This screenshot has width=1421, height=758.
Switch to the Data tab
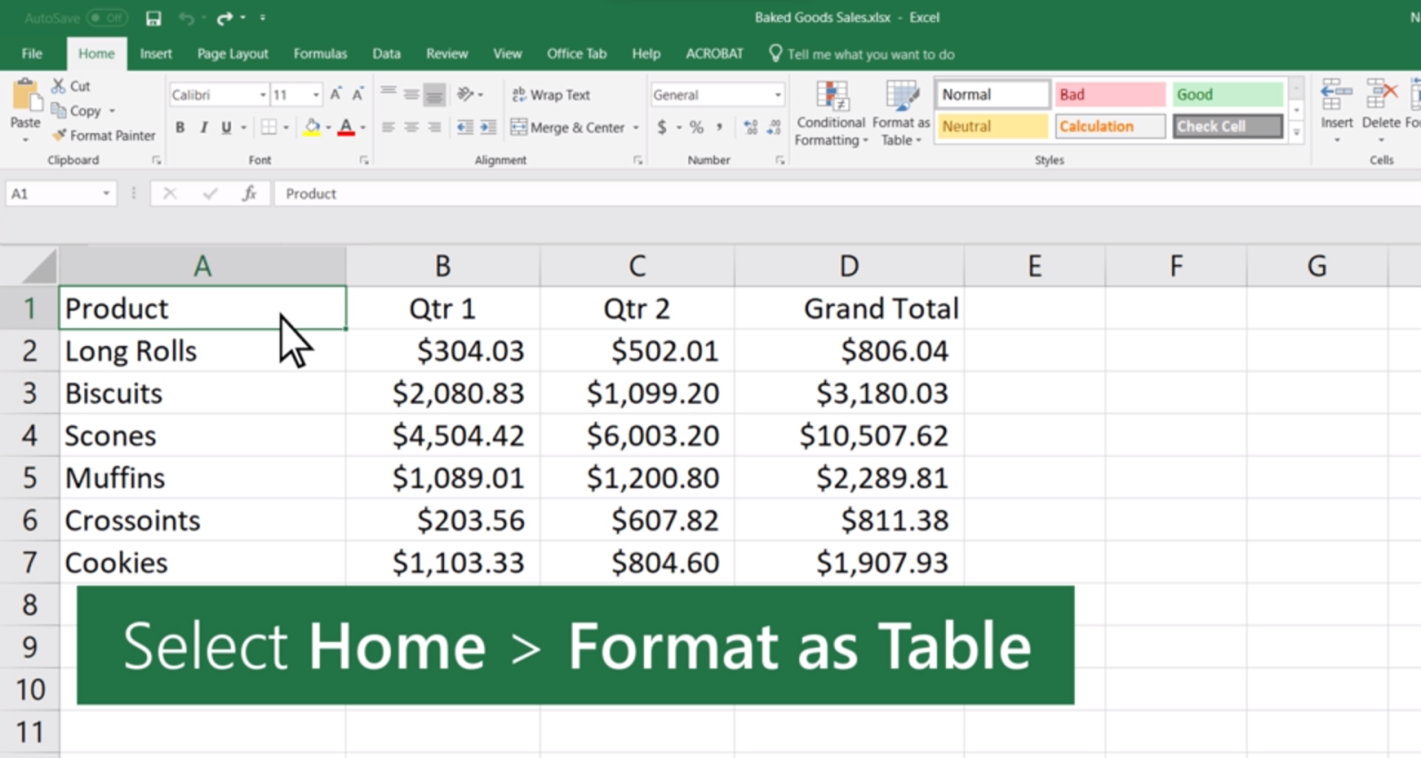coord(386,54)
